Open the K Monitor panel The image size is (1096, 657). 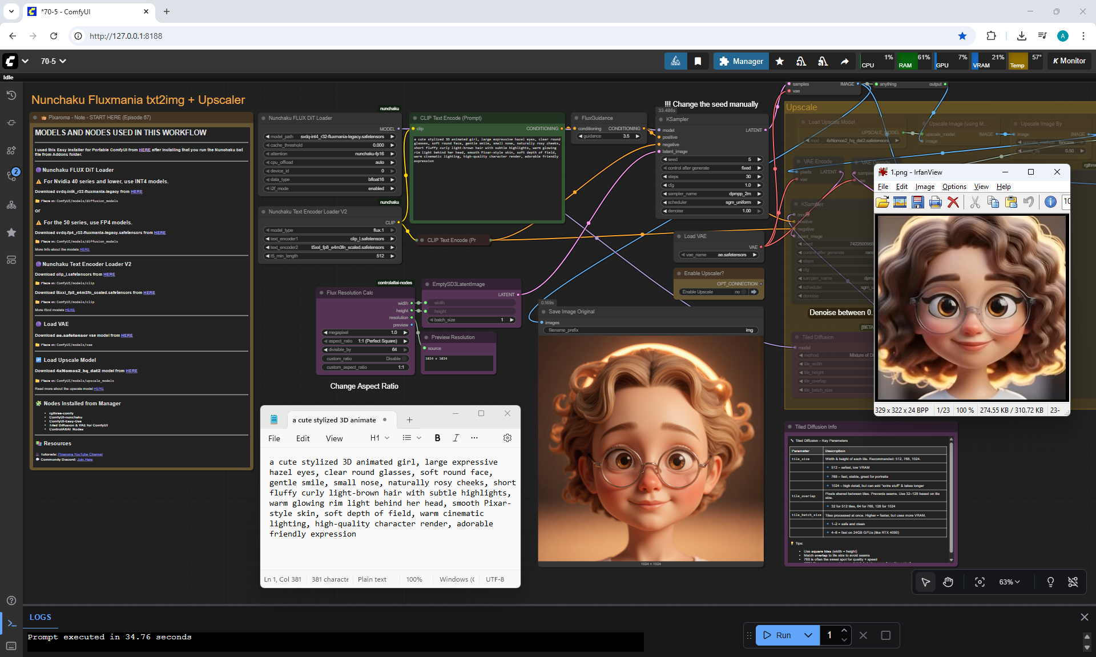(1069, 61)
